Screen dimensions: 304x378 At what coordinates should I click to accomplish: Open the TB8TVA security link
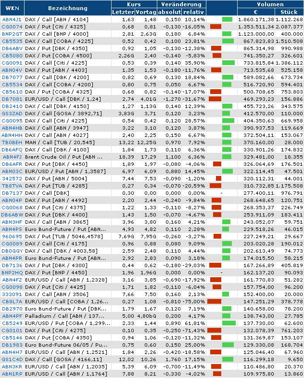12,186
